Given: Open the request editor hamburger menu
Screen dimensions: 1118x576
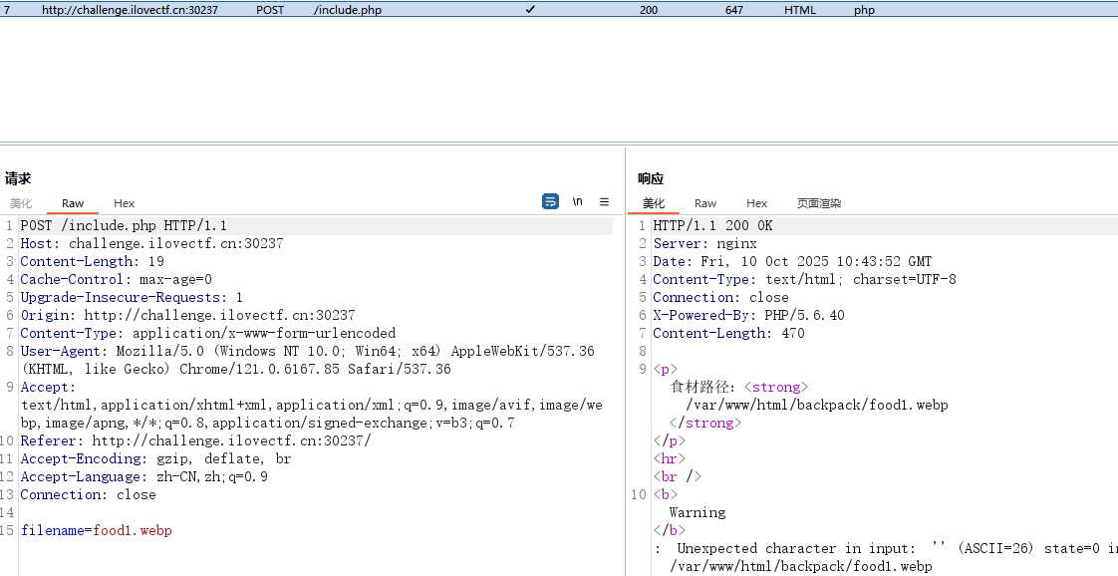Looking at the screenshot, I should click(x=604, y=201).
